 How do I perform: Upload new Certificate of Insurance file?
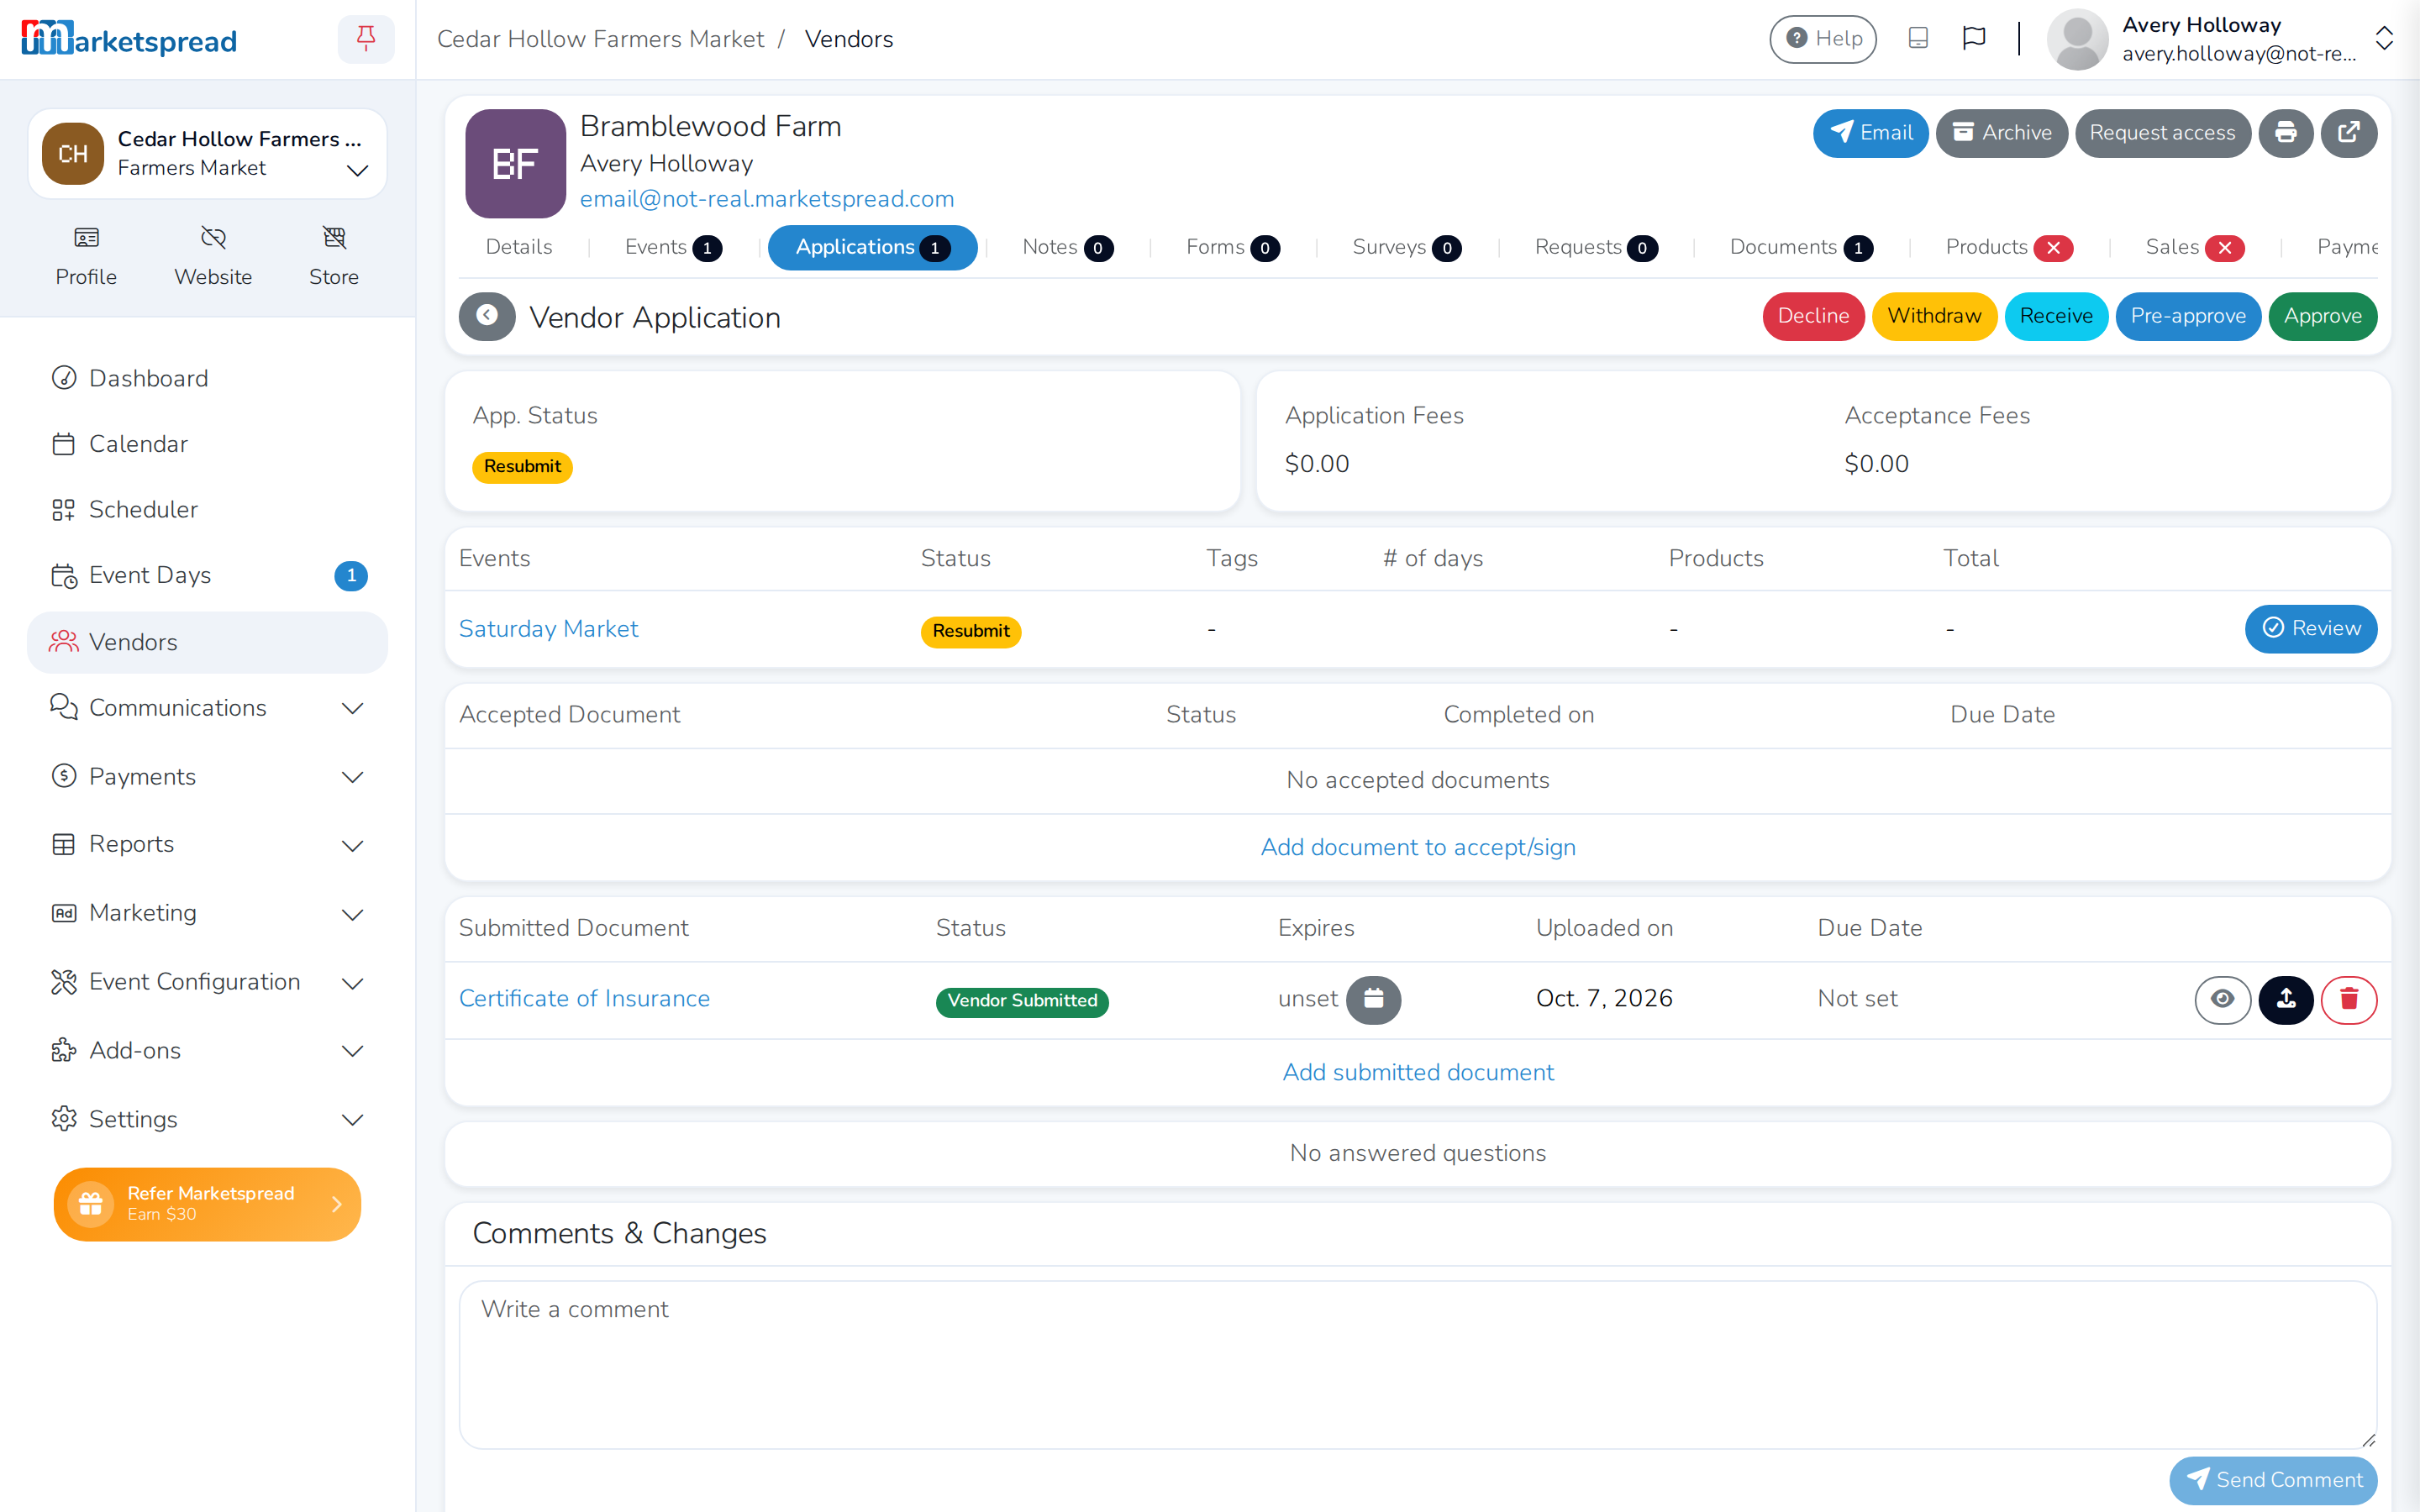2286,999
